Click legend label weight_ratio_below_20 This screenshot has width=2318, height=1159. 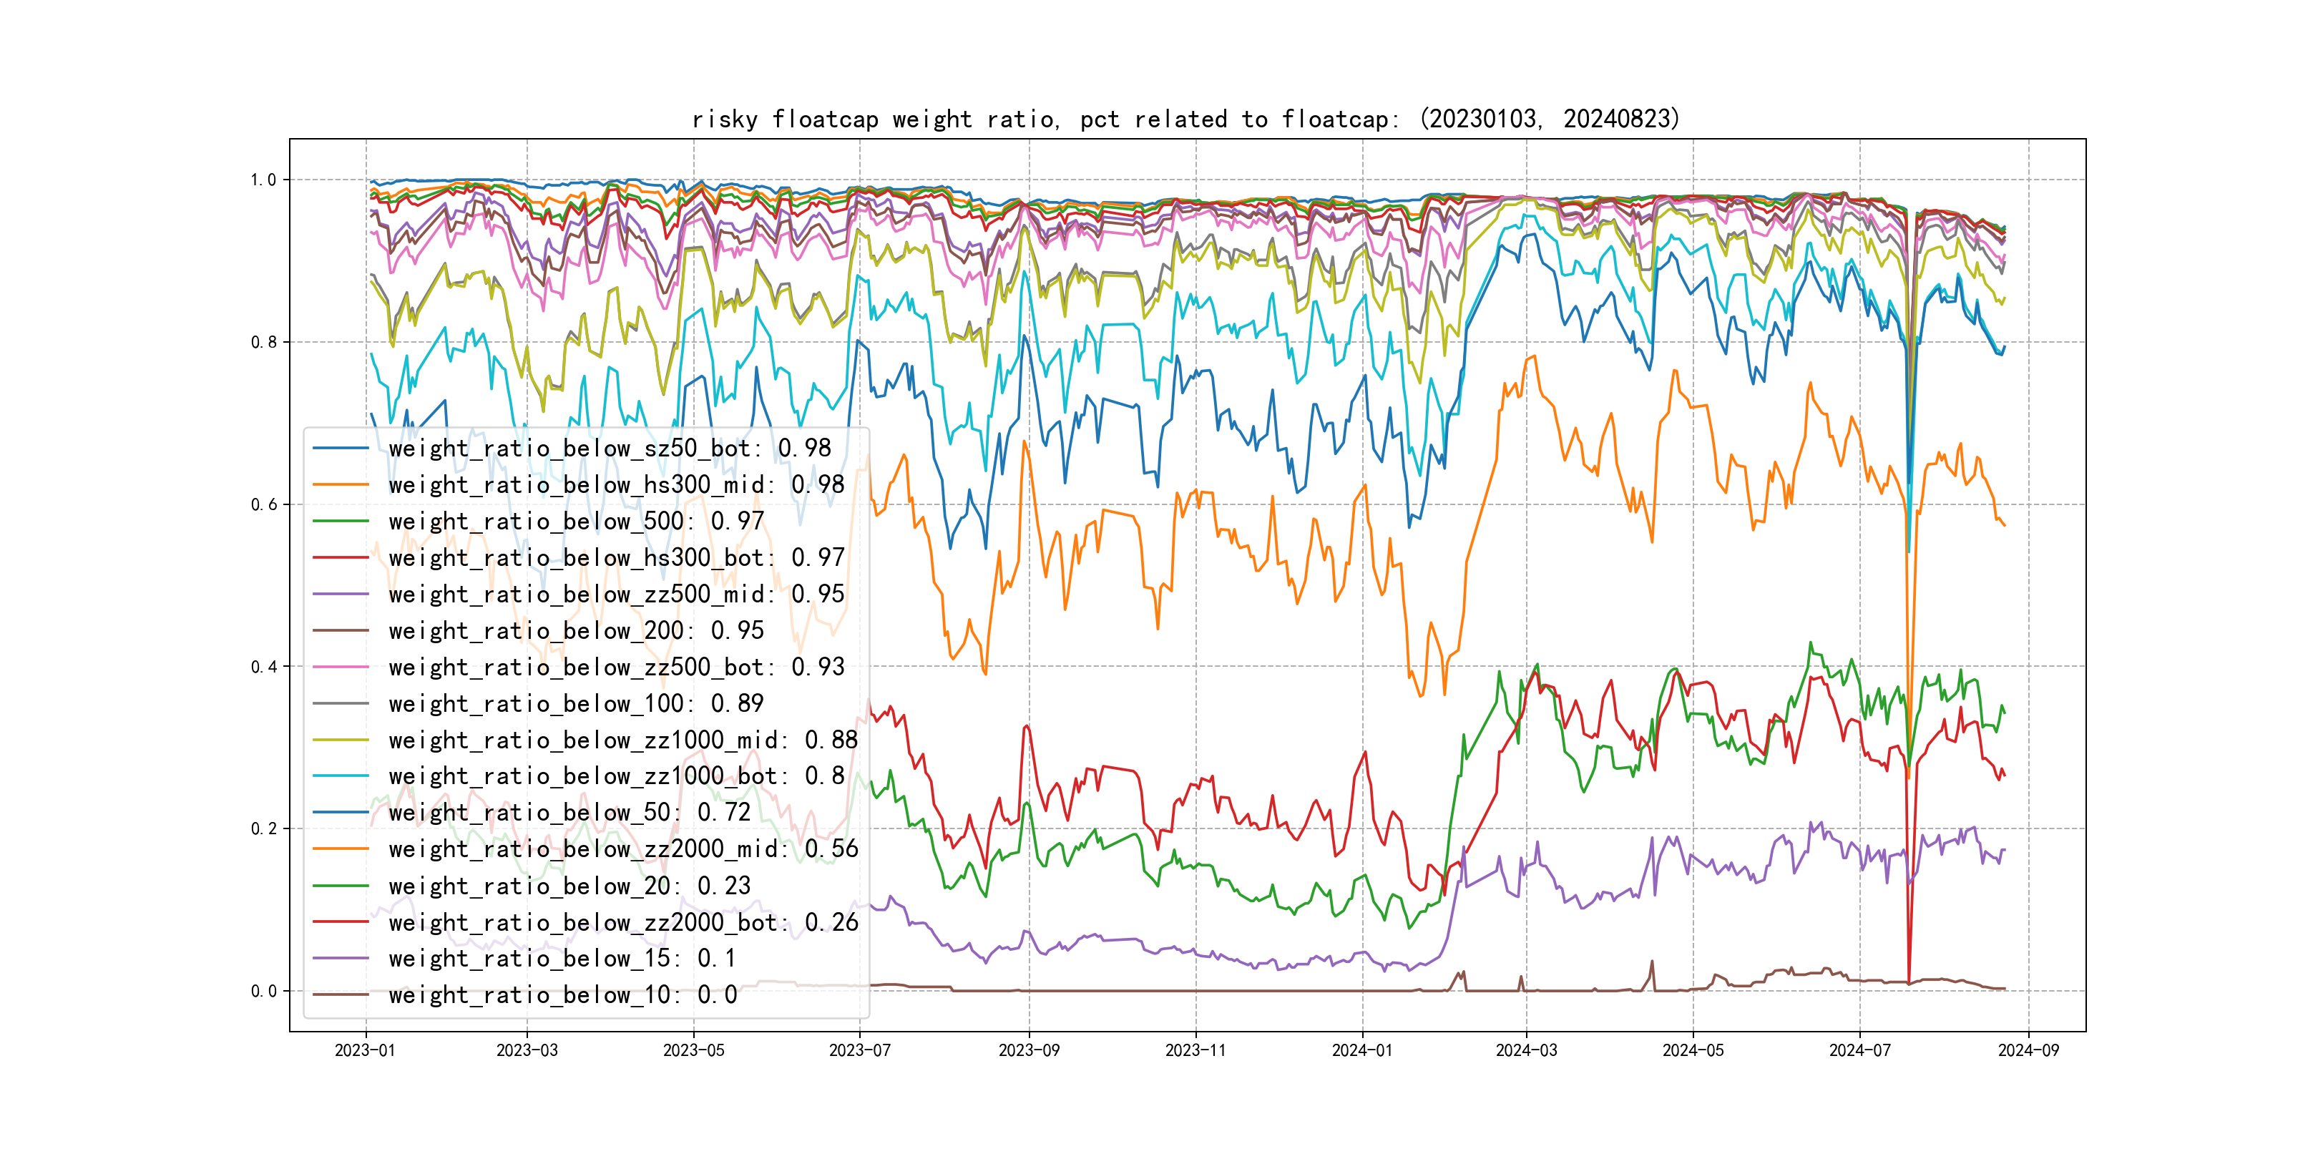pos(569,886)
